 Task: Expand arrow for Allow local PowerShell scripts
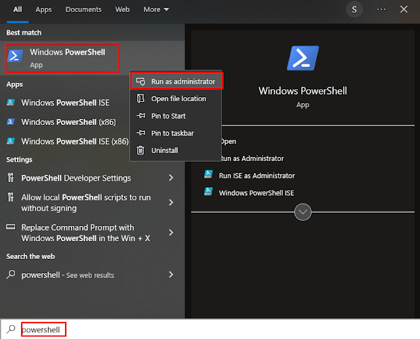(x=171, y=202)
